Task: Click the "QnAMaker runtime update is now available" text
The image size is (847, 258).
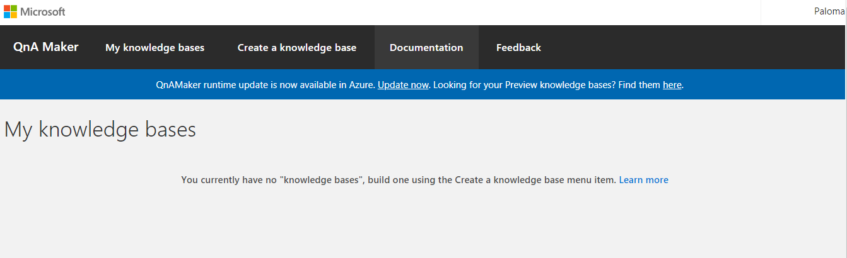Action: pos(265,85)
